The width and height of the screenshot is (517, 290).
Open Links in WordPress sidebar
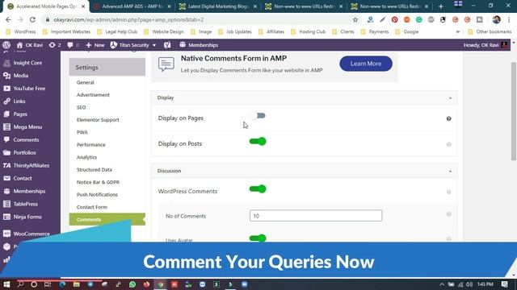pyautogui.click(x=19, y=101)
